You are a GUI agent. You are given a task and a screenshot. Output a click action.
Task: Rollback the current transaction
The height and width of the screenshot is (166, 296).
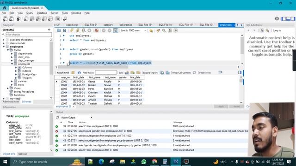coord(110,30)
